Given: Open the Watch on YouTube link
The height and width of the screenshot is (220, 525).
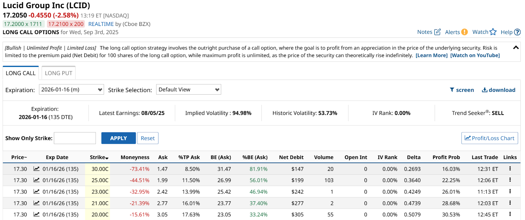Looking at the screenshot, I should [x=475, y=55].
